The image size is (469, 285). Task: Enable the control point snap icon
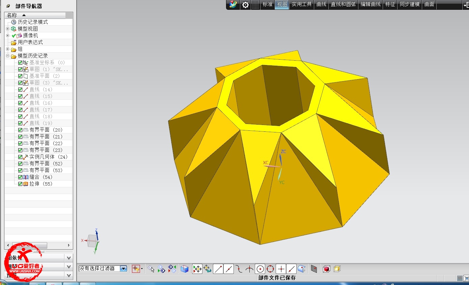click(239, 269)
